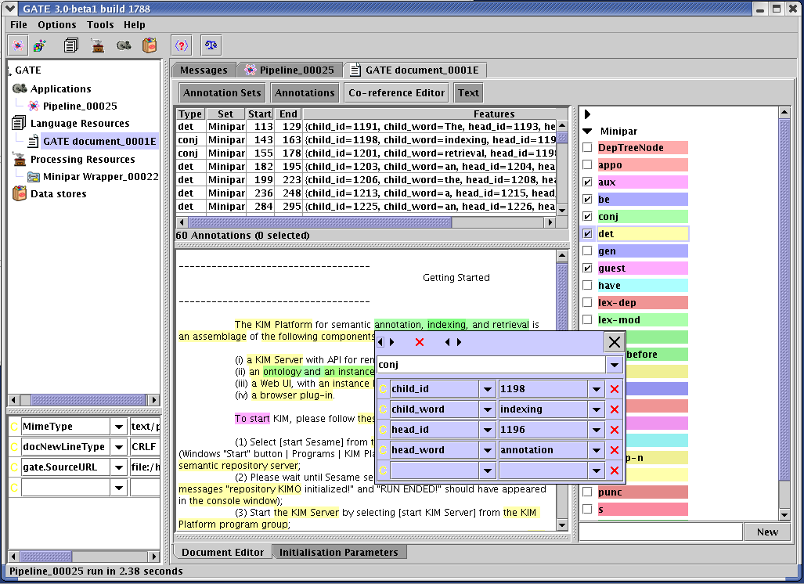Image resolution: width=804 pixels, height=584 pixels.
Task: Remove the head_id feature row
Action: (615, 430)
